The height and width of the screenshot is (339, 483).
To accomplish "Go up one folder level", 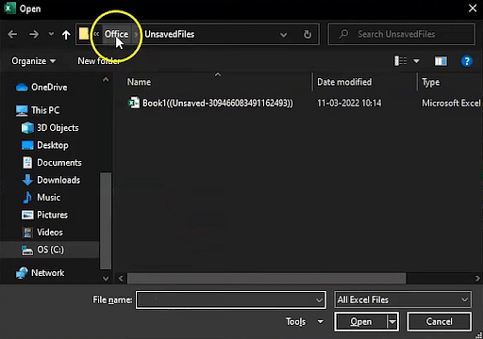I will (x=66, y=35).
